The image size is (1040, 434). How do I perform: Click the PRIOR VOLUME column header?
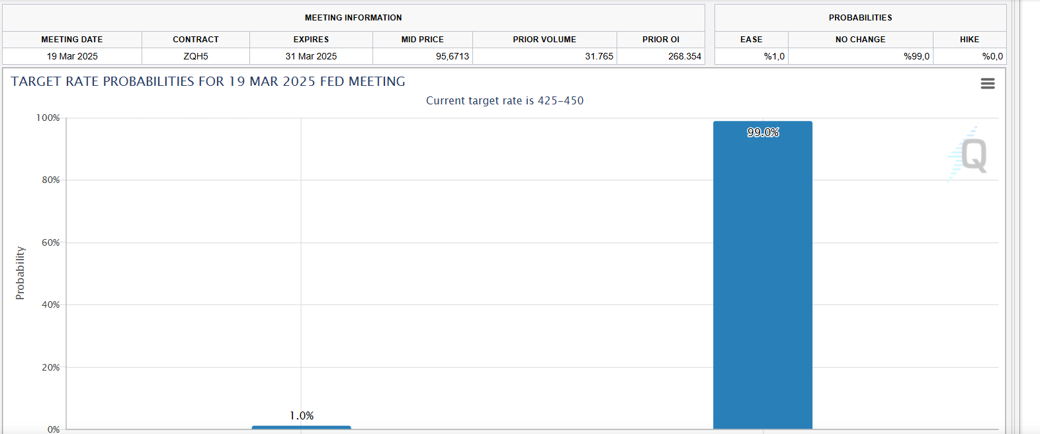[544, 40]
